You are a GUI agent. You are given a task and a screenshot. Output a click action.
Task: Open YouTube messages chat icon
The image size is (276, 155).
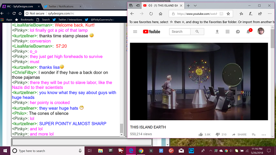238,32
